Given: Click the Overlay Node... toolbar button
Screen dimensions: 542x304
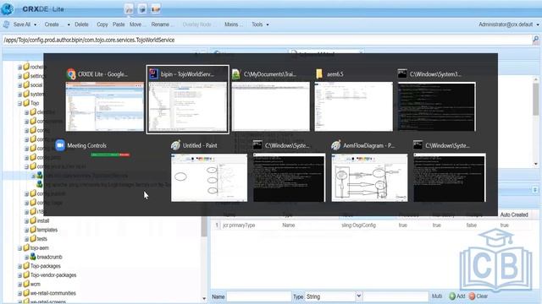Looking at the screenshot, I should click(x=199, y=24).
